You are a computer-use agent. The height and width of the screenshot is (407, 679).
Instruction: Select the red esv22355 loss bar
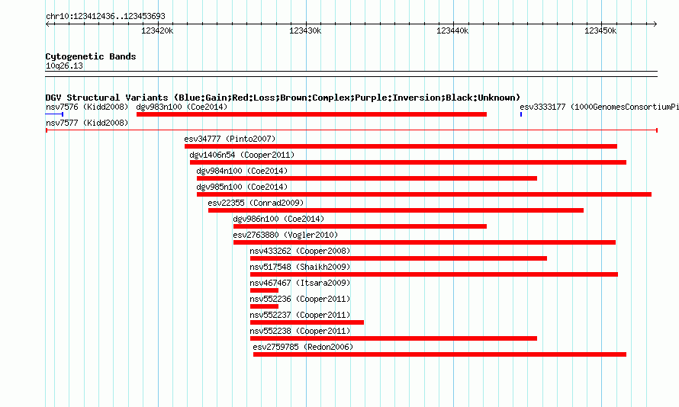[396, 210]
